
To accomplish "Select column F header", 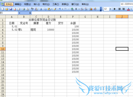I will click(x=73, y=17).
